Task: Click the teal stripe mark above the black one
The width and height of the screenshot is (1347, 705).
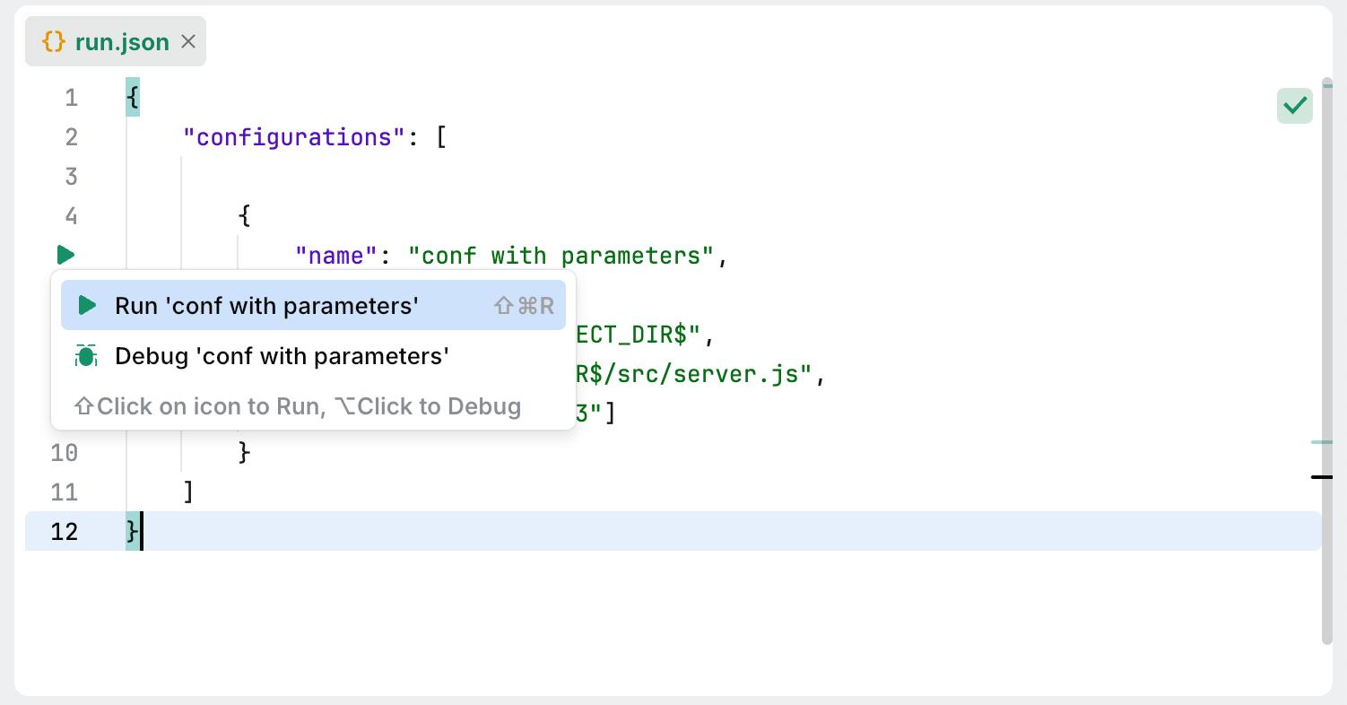Action: click(x=1321, y=442)
